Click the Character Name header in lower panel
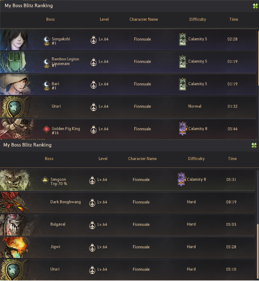Screen dimensions: 259x281 142,159
